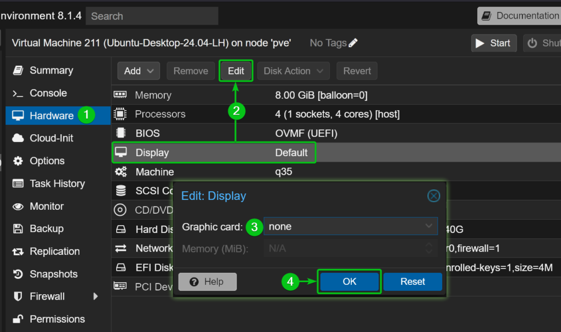The height and width of the screenshot is (332, 561).
Task: Confirm with the OK button
Action: click(349, 282)
